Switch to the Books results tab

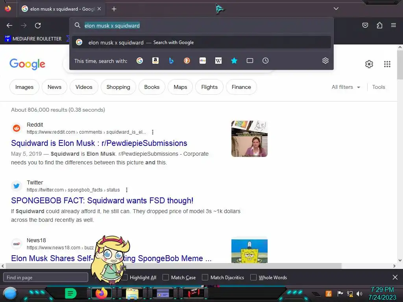click(x=152, y=87)
